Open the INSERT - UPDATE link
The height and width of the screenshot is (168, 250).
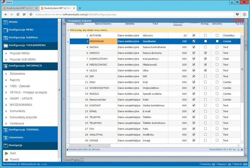click(21, 99)
